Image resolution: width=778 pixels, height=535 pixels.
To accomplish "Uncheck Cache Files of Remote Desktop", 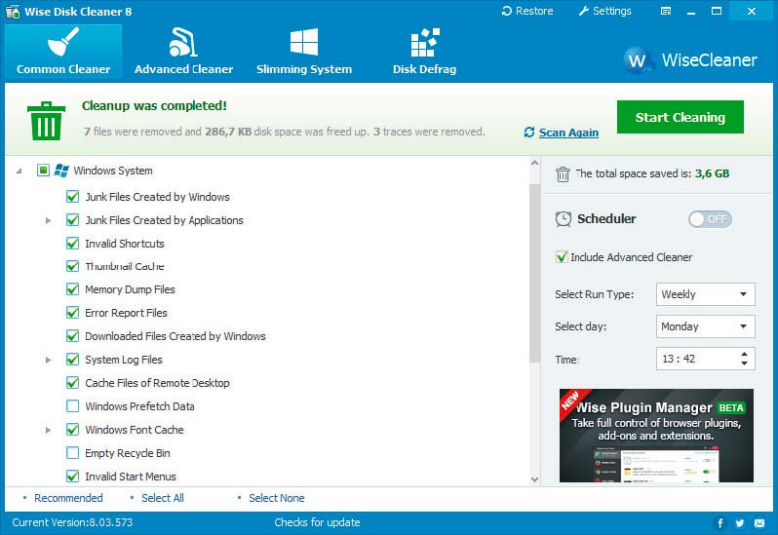I will [72, 383].
